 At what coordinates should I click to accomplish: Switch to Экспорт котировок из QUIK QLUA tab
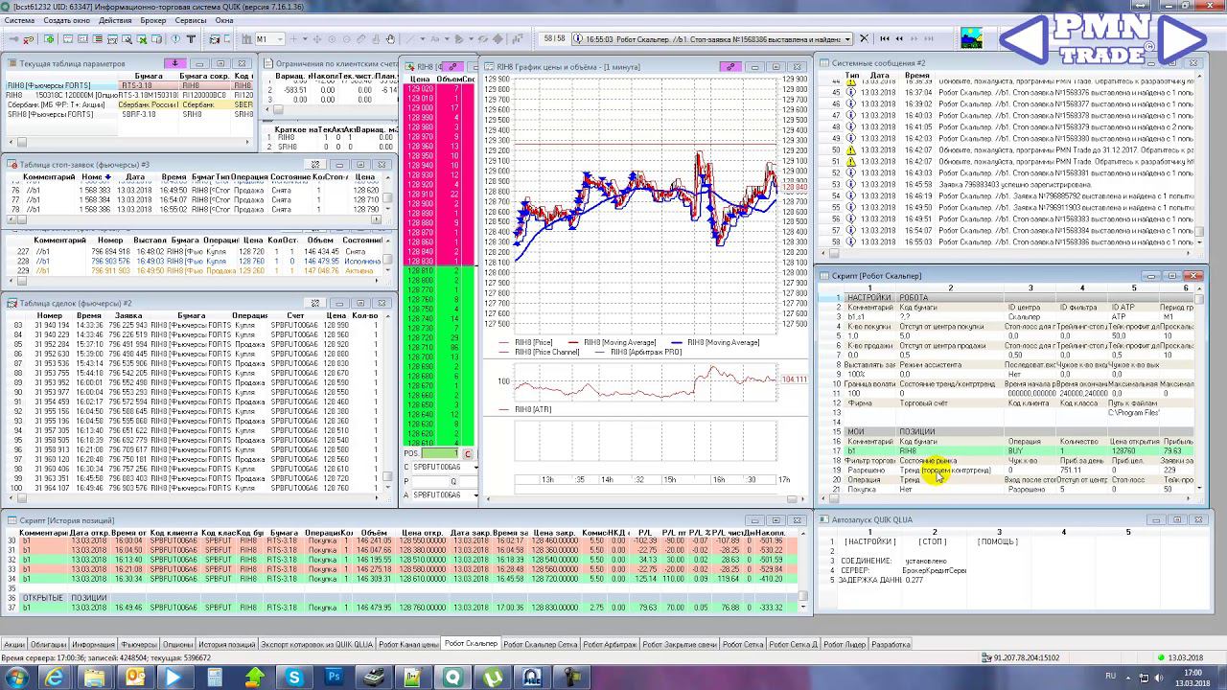(315, 644)
